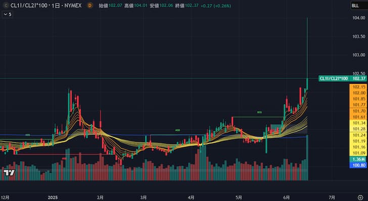Click the orange 101.77 indicator label

[358, 105]
